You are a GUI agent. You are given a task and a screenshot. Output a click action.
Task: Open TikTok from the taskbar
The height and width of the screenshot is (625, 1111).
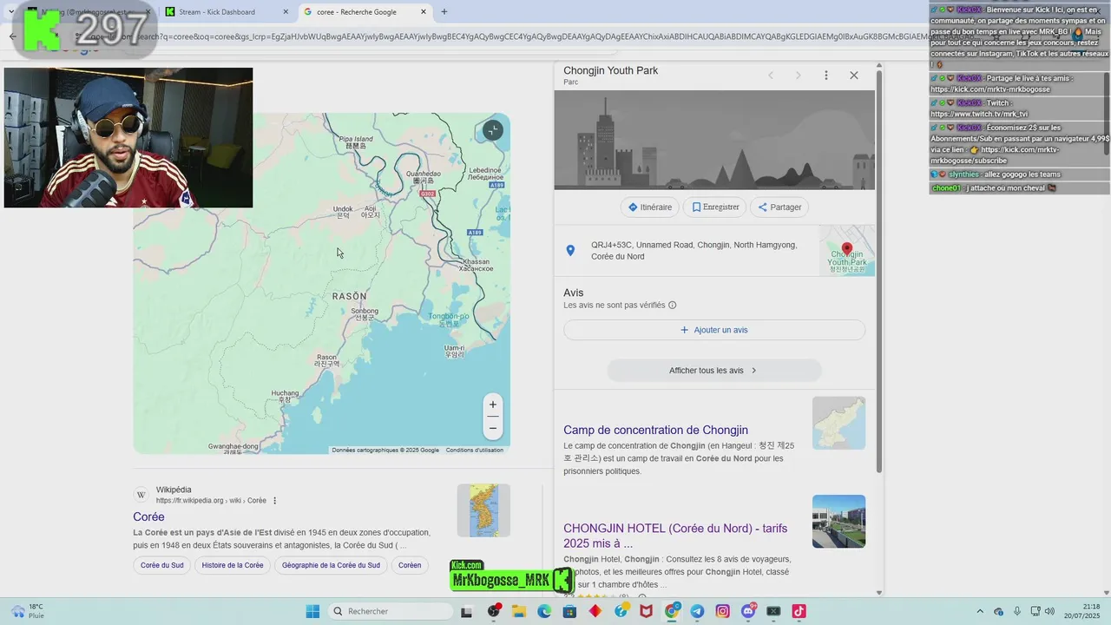click(x=799, y=611)
